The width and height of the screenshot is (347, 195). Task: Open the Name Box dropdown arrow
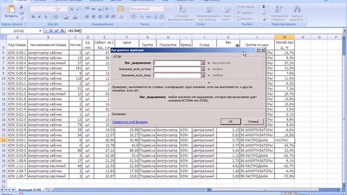click(x=40, y=31)
